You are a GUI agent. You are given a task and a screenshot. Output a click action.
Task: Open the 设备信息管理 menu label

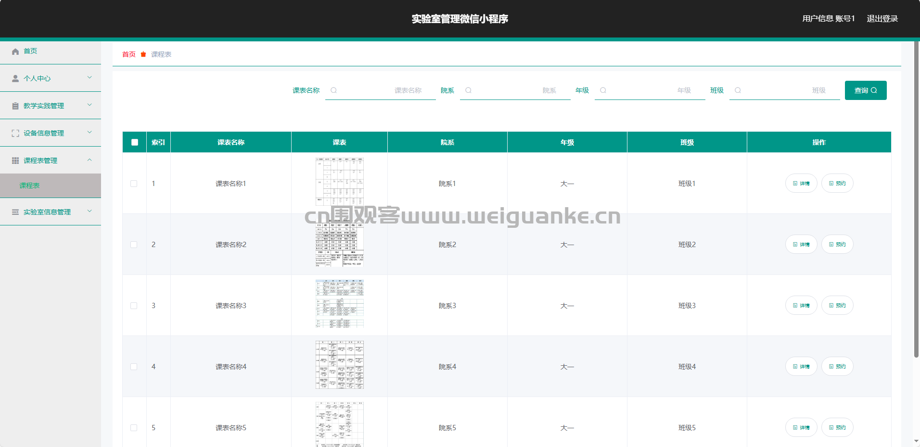click(44, 133)
